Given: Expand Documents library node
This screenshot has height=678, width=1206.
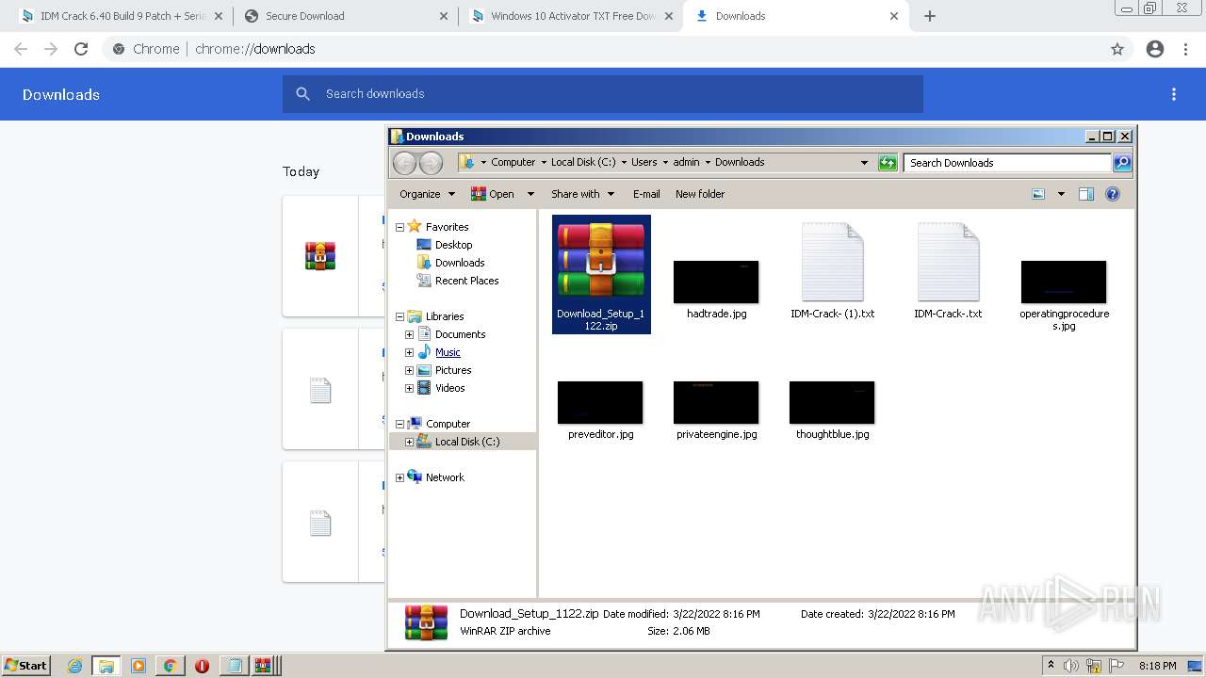Looking at the screenshot, I should pyautogui.click(x=409, y=334).
